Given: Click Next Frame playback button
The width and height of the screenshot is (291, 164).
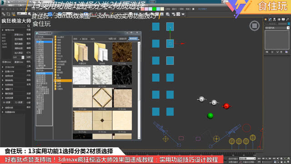Looking at the screenshot, I should click(x=271, y=159).
